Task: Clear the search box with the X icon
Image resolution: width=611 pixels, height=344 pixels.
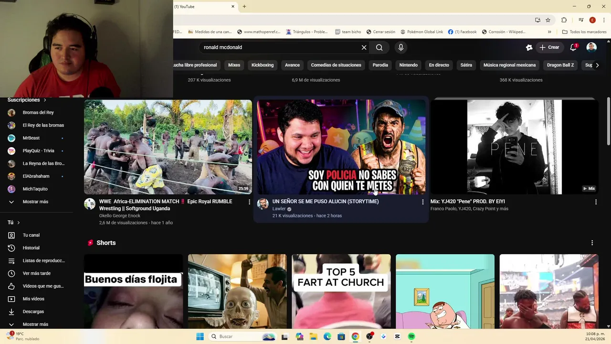Action: [364, 47]
